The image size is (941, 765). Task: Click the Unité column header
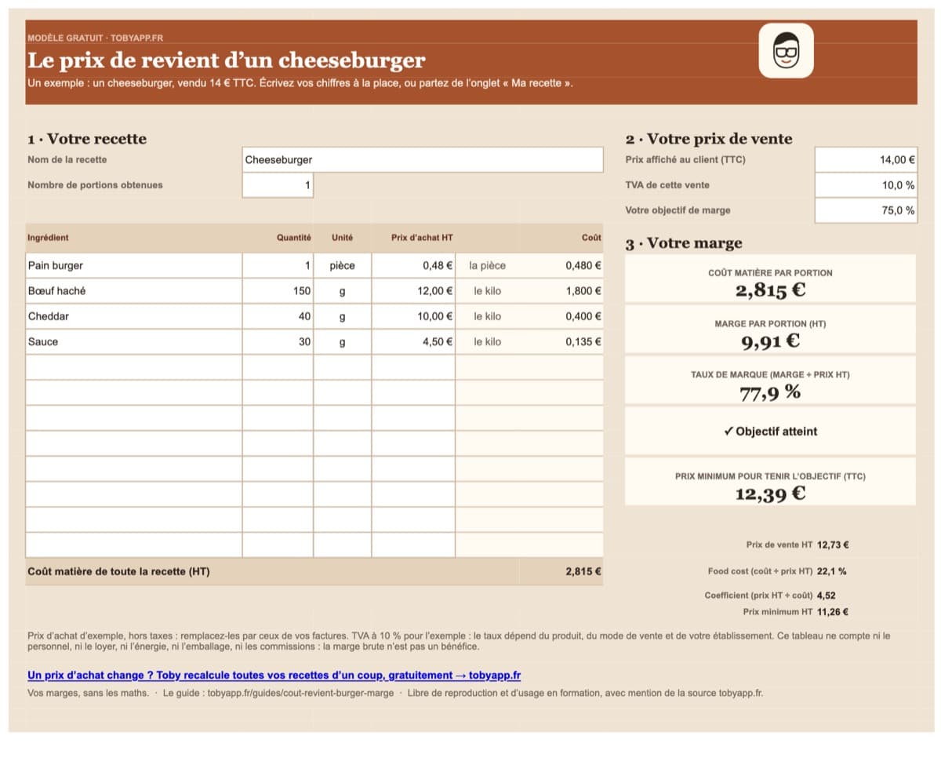click(342, 238)
